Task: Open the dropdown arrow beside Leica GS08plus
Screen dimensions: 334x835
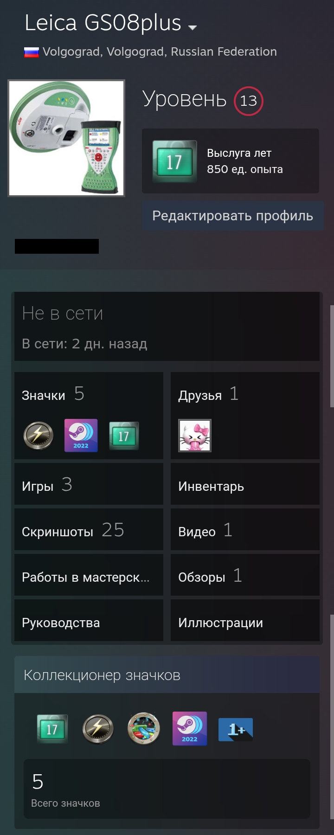Action: (193, 27)
